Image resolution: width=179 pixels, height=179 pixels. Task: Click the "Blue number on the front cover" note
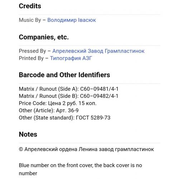pyautogui.click(x=81, y=169)
